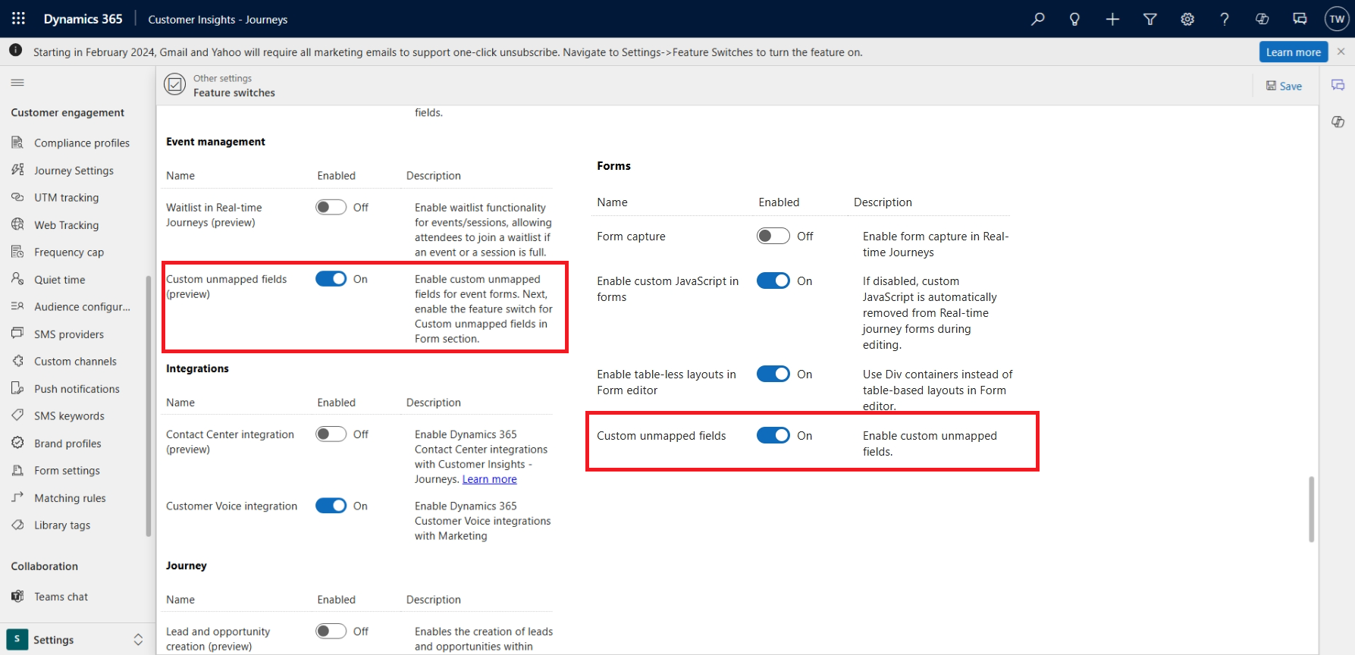The image size is (1355, 655).
Task: Toggle Customer Voice integration switch
Action: coord(331,506)
